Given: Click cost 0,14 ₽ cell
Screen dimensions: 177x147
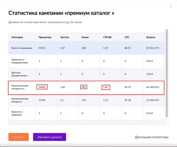Looking at the screenshot, I should pos(149,113).
